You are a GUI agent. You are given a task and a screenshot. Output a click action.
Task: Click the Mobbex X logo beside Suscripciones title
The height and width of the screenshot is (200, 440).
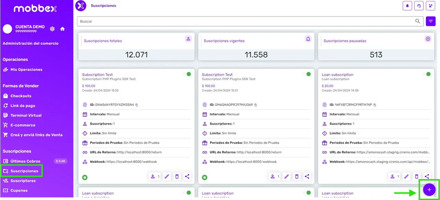pyautogui.click(x=80, y=6)
